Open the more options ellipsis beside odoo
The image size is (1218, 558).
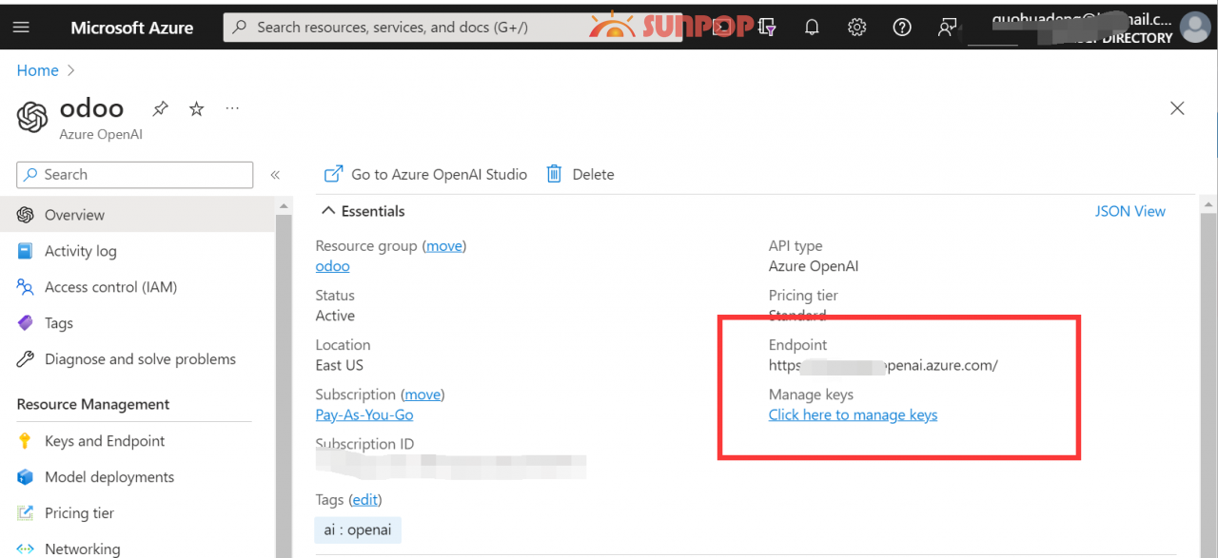tap(232, 109)
